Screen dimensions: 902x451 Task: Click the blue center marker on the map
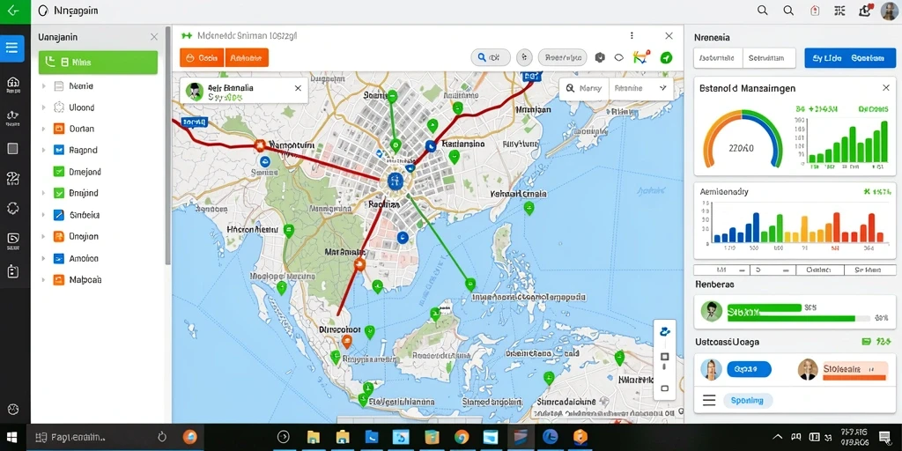coord(395,181)
